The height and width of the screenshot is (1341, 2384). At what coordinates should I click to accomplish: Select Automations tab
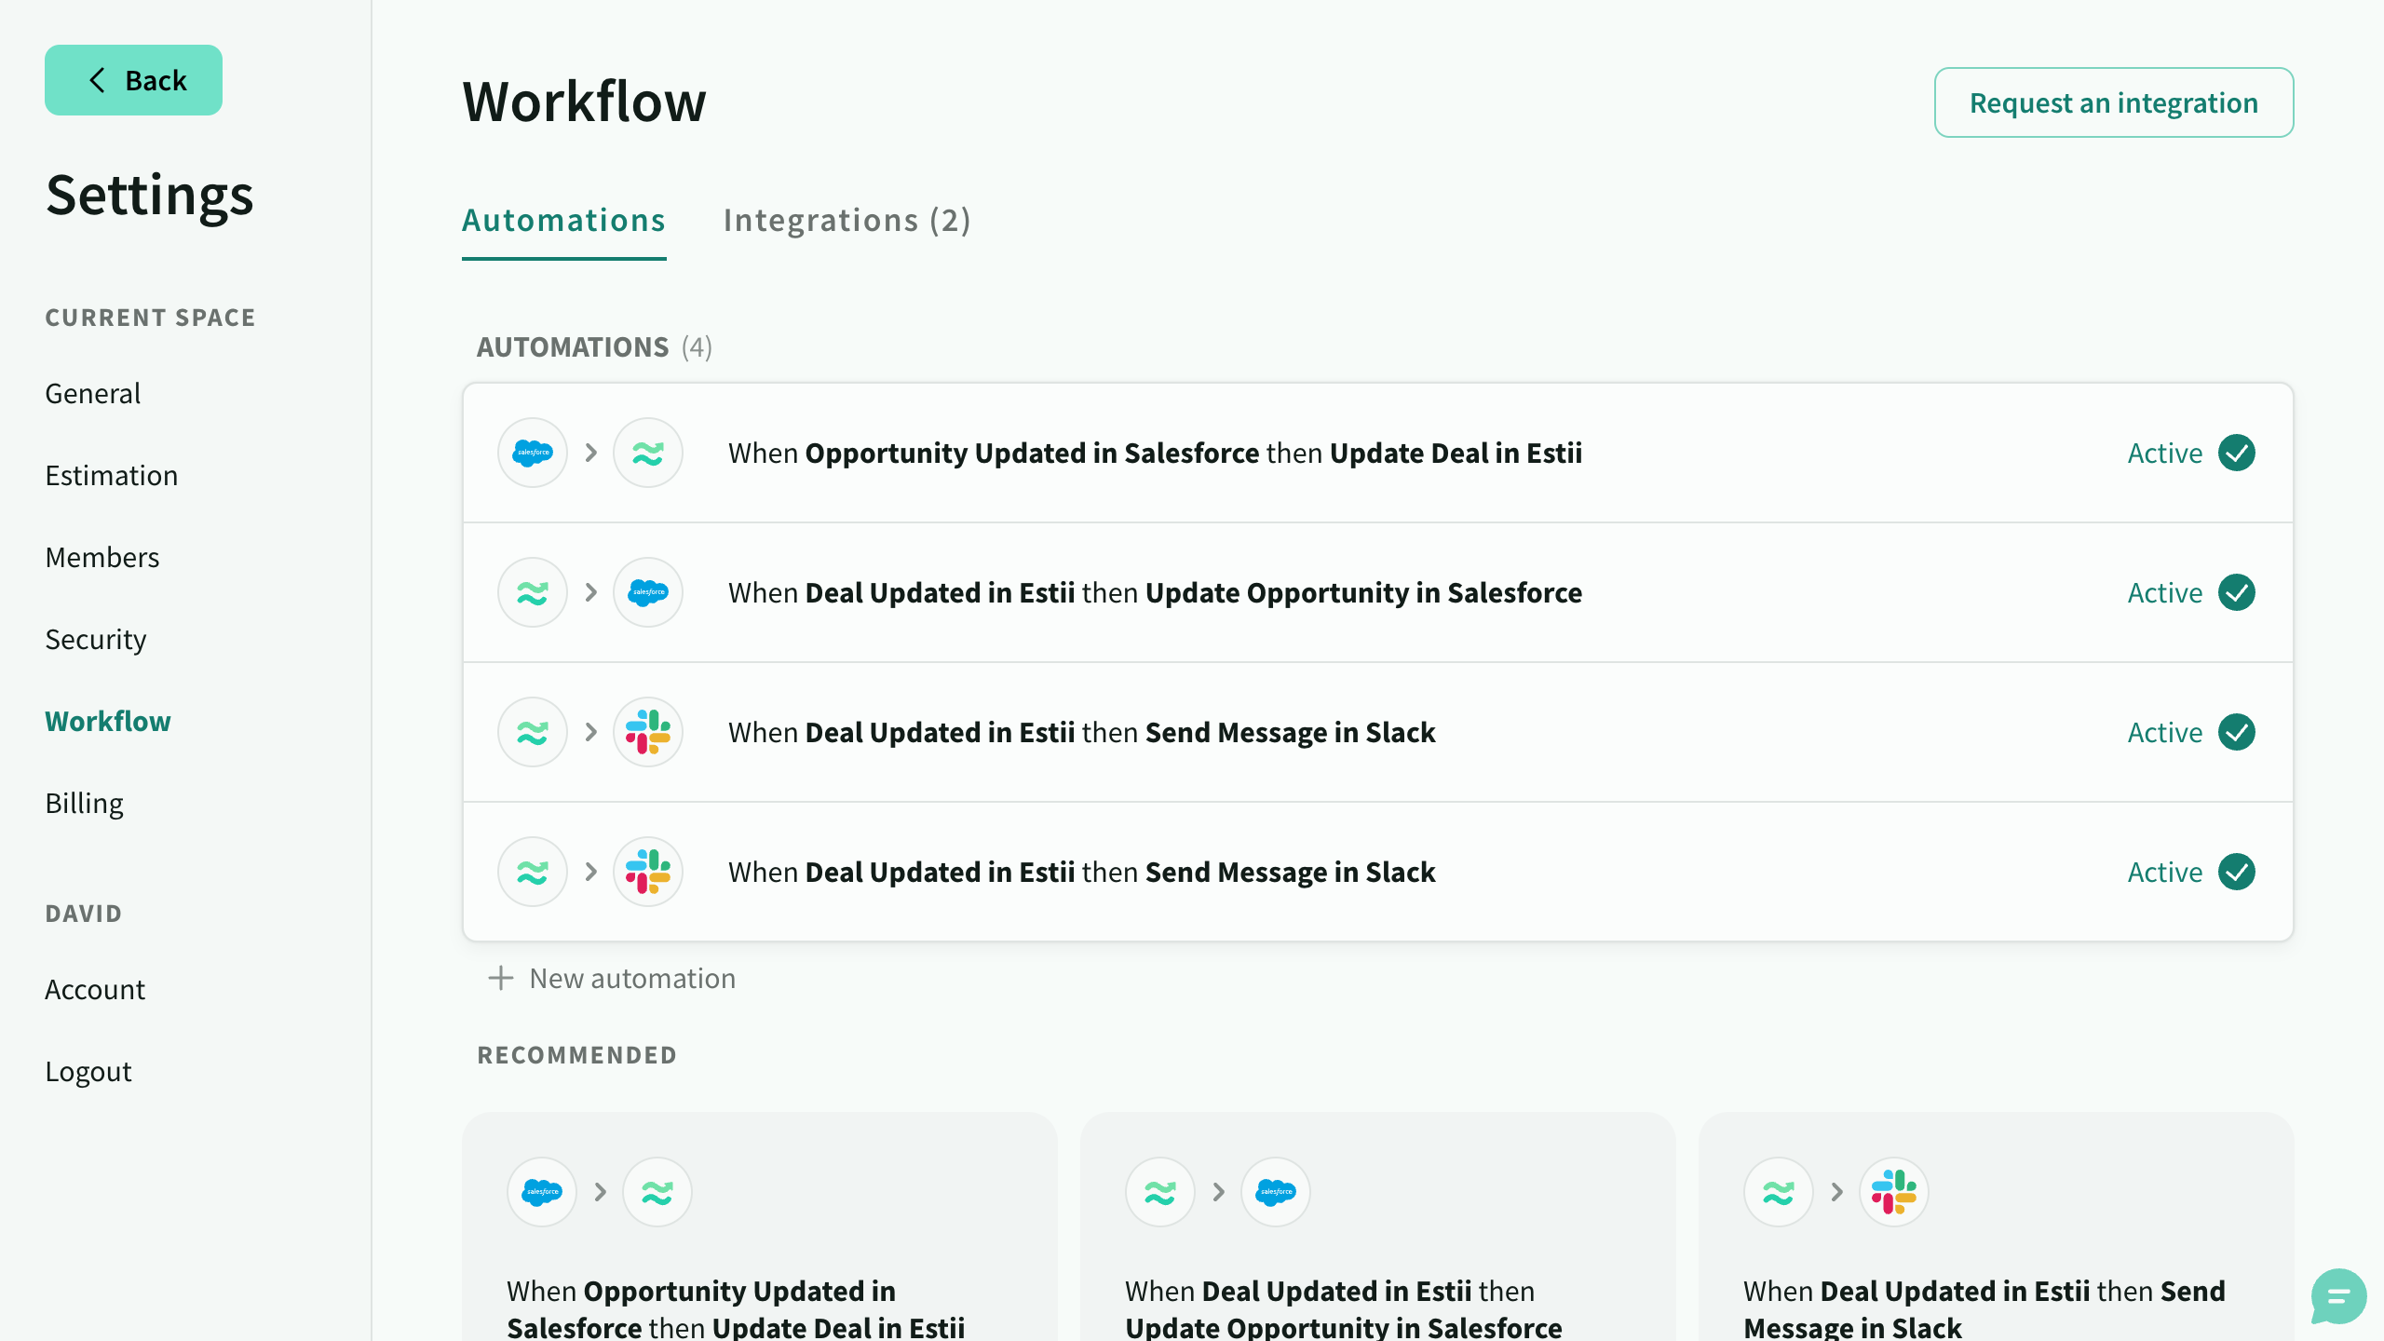[x=563, y=220]
